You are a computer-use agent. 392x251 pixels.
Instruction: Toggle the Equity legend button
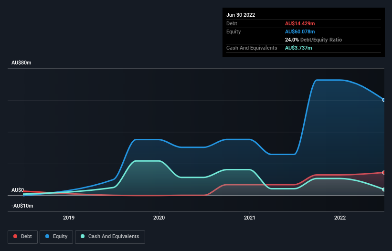pos(56,237)
